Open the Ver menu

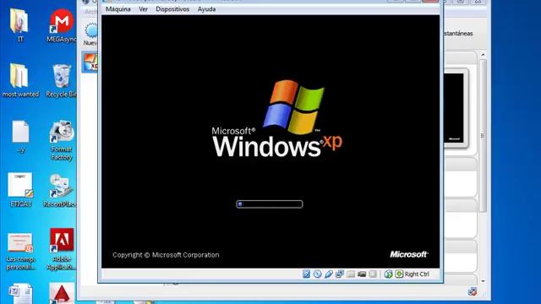coord(143,9)
